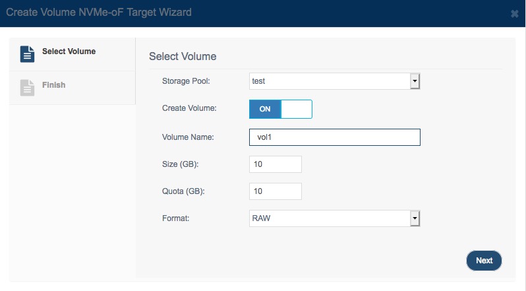The height and width of the screenshot is (291, 526).
Task: Close the wizard with the X icon
Action: [515, 14]
